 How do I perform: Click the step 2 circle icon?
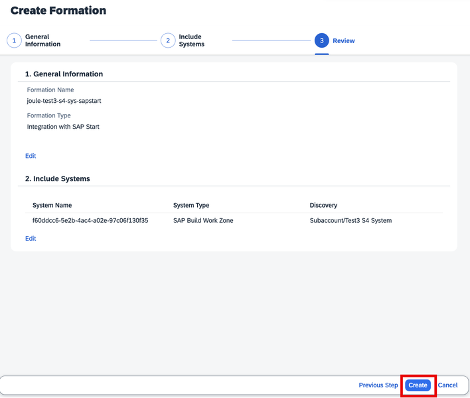click(168, 40)
